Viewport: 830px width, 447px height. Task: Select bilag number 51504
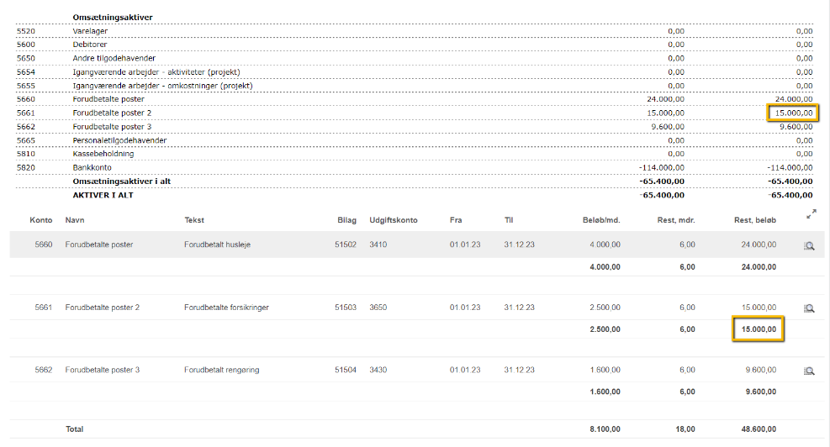(x=345, y=370)
